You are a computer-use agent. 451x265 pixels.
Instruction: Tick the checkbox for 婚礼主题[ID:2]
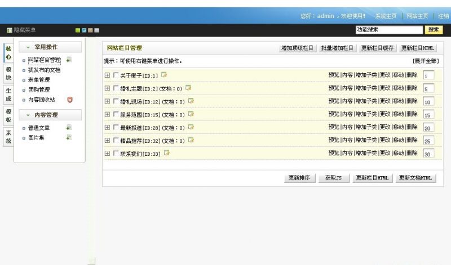(116, 88)
